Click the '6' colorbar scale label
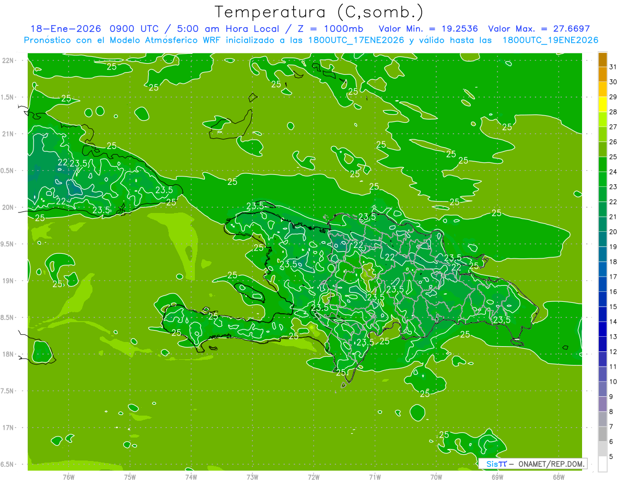 pyautogui.click(x=611, y=442)
